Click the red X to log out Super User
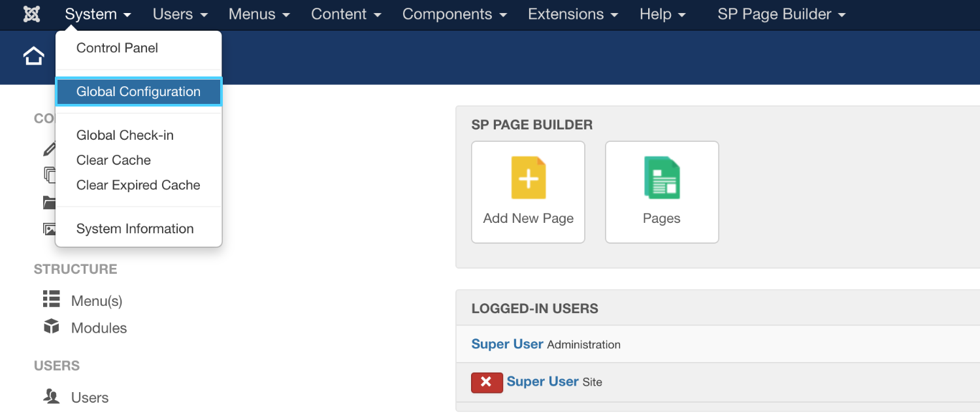Image resolution: width=980 pixels, height=415 pixels. (x=487, y=382)
